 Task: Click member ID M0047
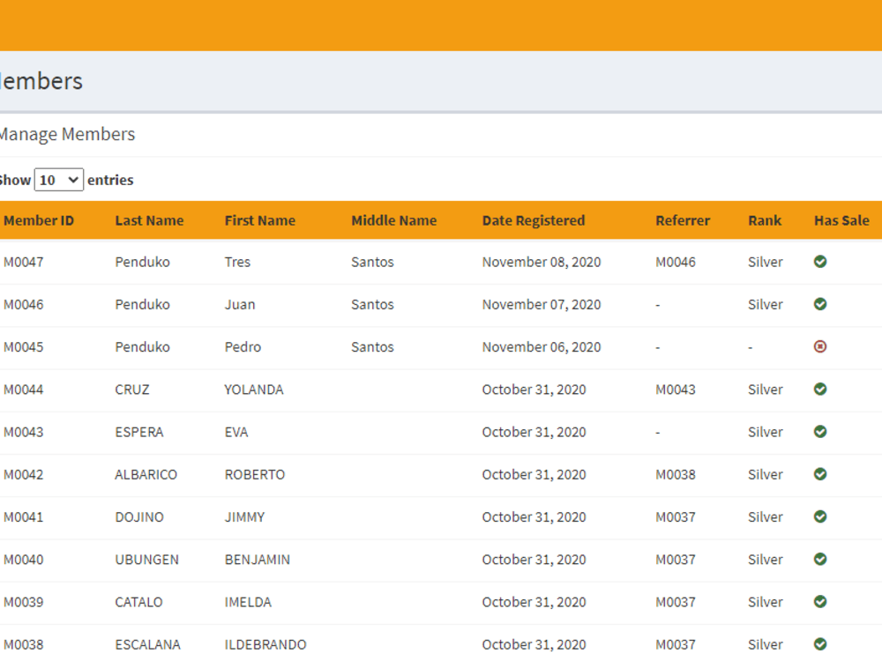coord(24,262)
